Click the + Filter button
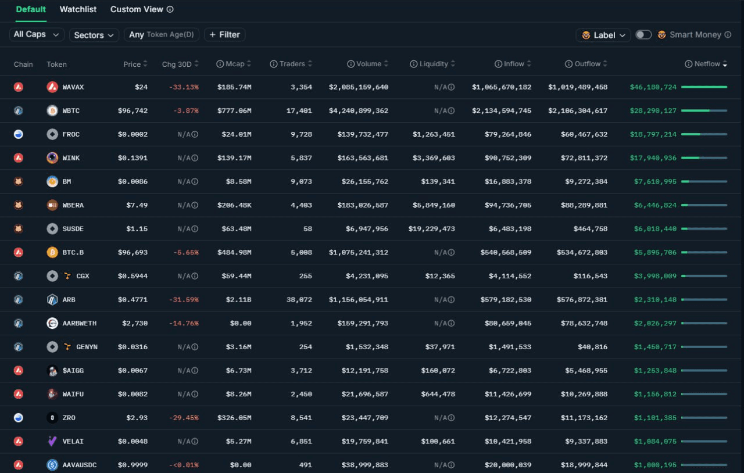 pos(224,35)
